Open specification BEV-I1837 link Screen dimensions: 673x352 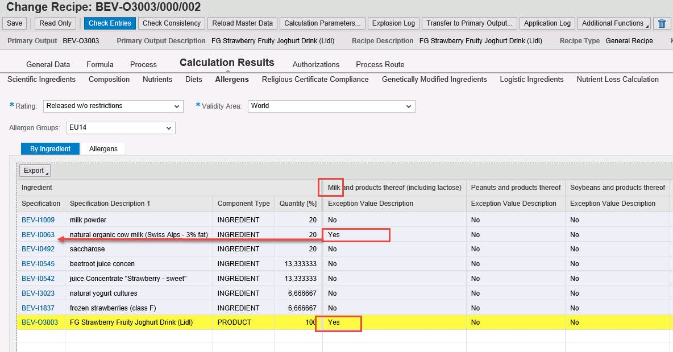(38, 308)
